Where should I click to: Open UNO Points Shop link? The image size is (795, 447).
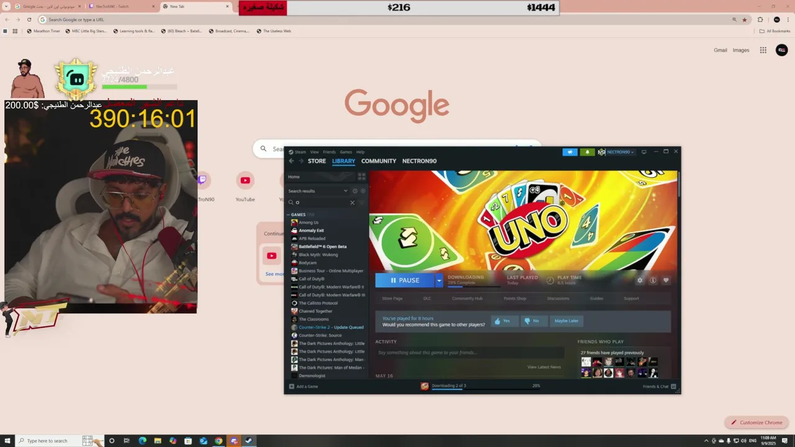click(515, 299)
